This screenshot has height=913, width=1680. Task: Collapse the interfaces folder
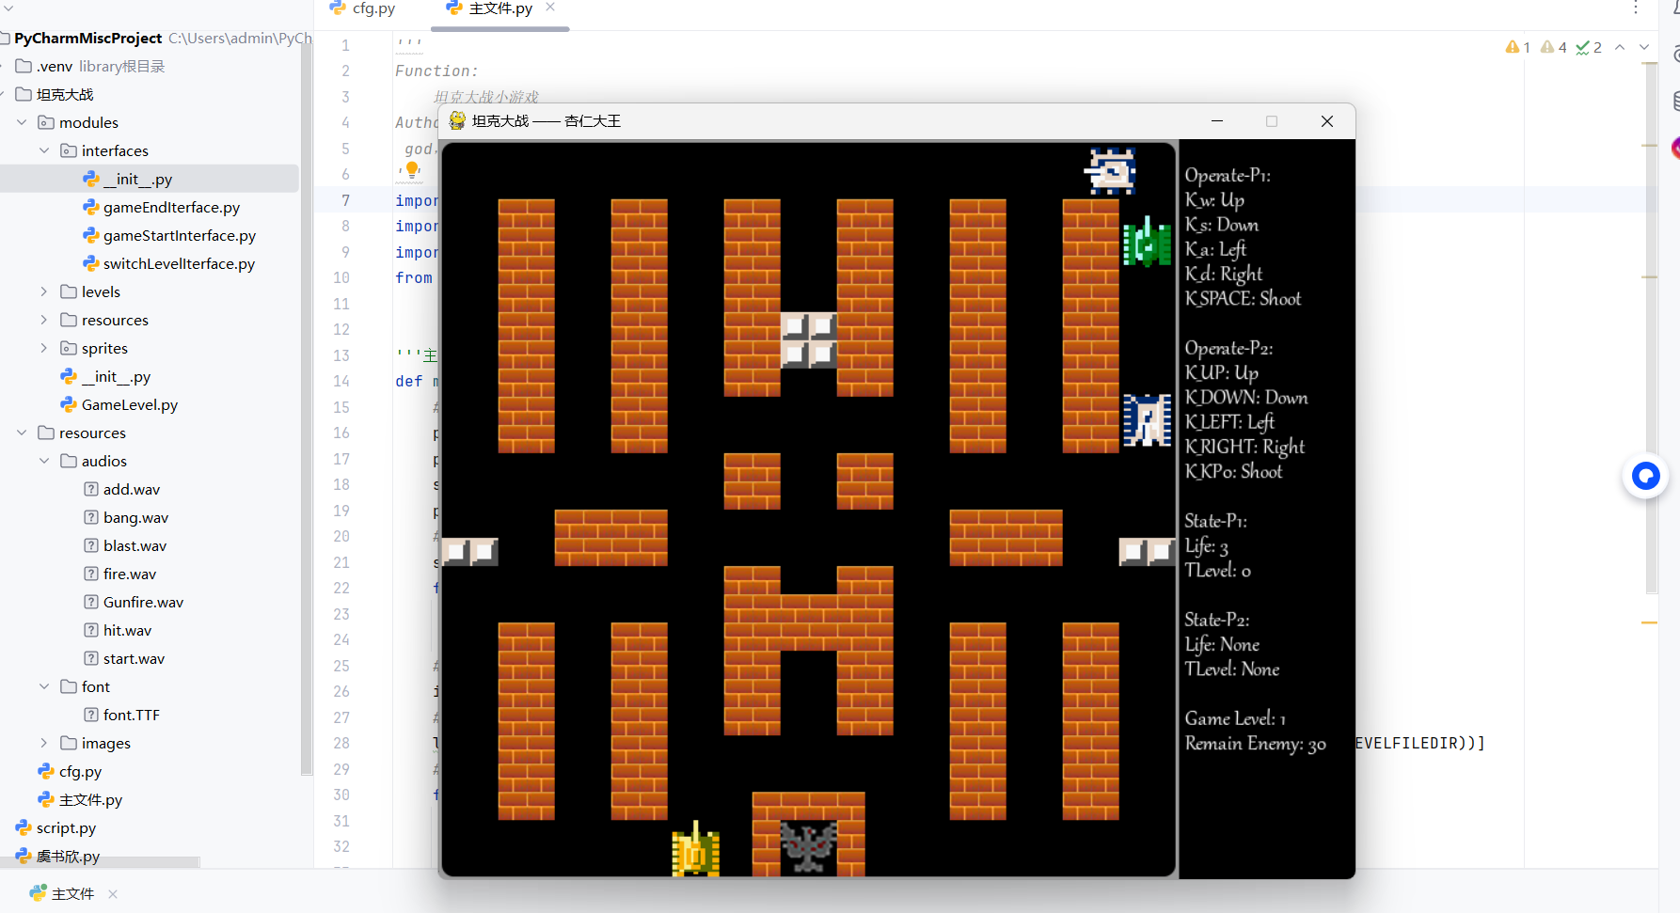44,150
